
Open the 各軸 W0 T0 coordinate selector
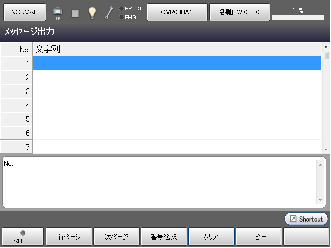pos(239,12)
